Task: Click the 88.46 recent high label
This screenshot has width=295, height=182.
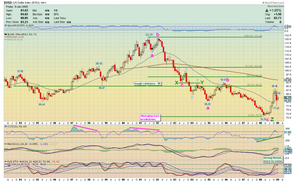Action: (275, 86)
